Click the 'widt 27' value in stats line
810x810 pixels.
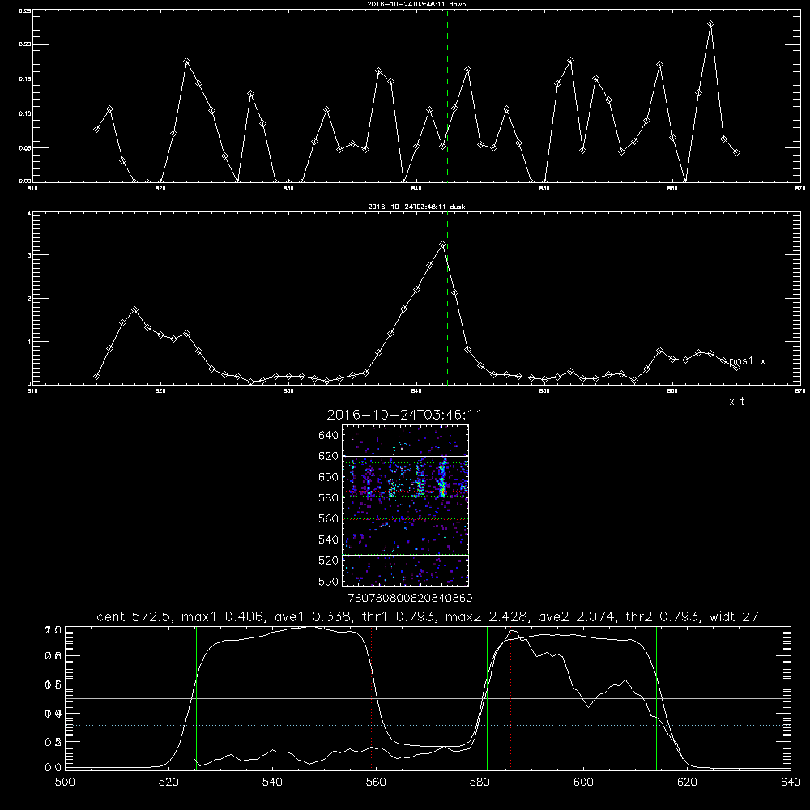tap(734, 616)
